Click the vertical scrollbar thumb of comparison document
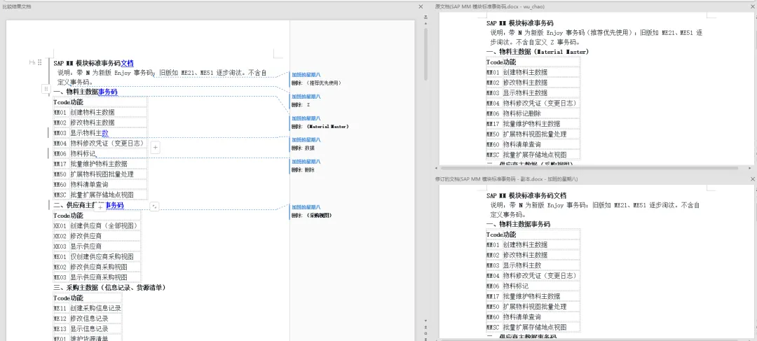 tap(425, 53)
